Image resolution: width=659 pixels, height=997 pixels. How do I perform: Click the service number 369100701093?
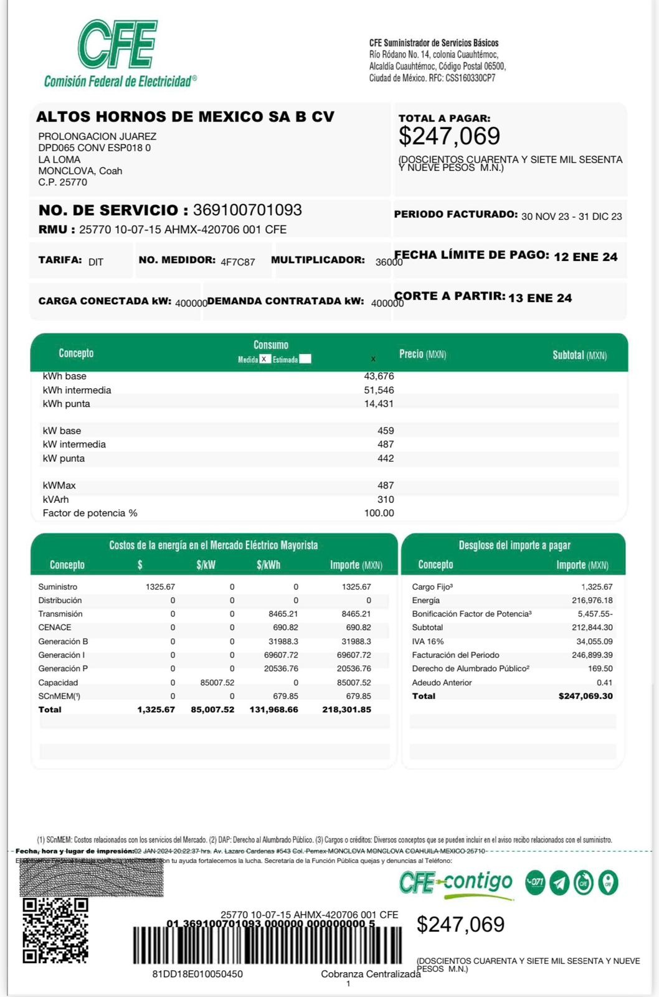[x=247, y=210]
